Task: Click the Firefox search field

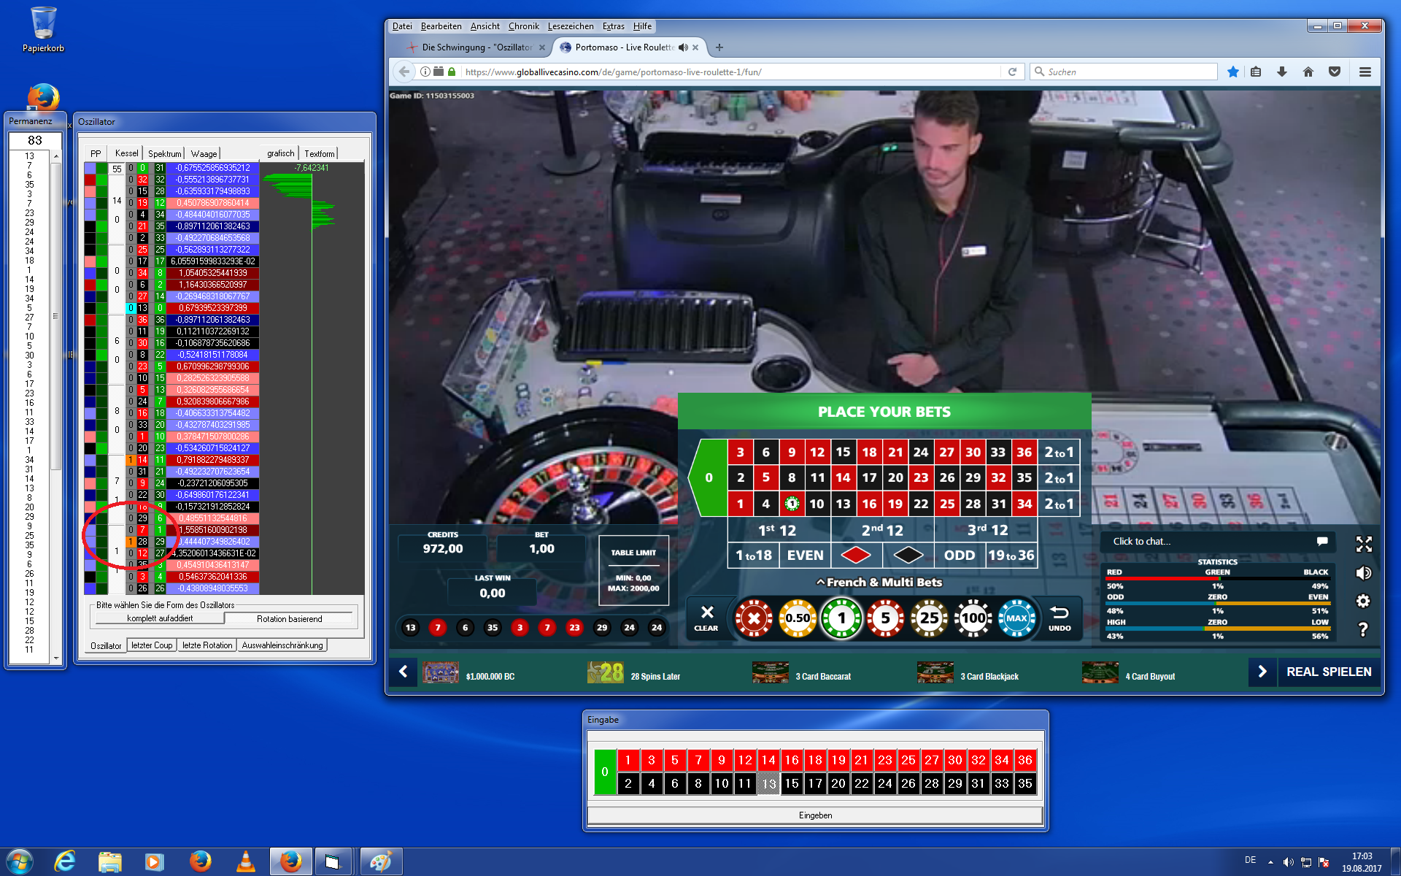Action: pyautogui.click(x=1124, y=72)
